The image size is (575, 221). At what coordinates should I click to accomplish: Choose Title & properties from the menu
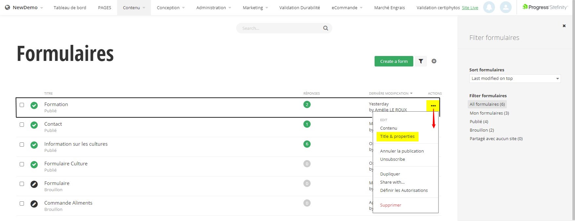point(397,137)
